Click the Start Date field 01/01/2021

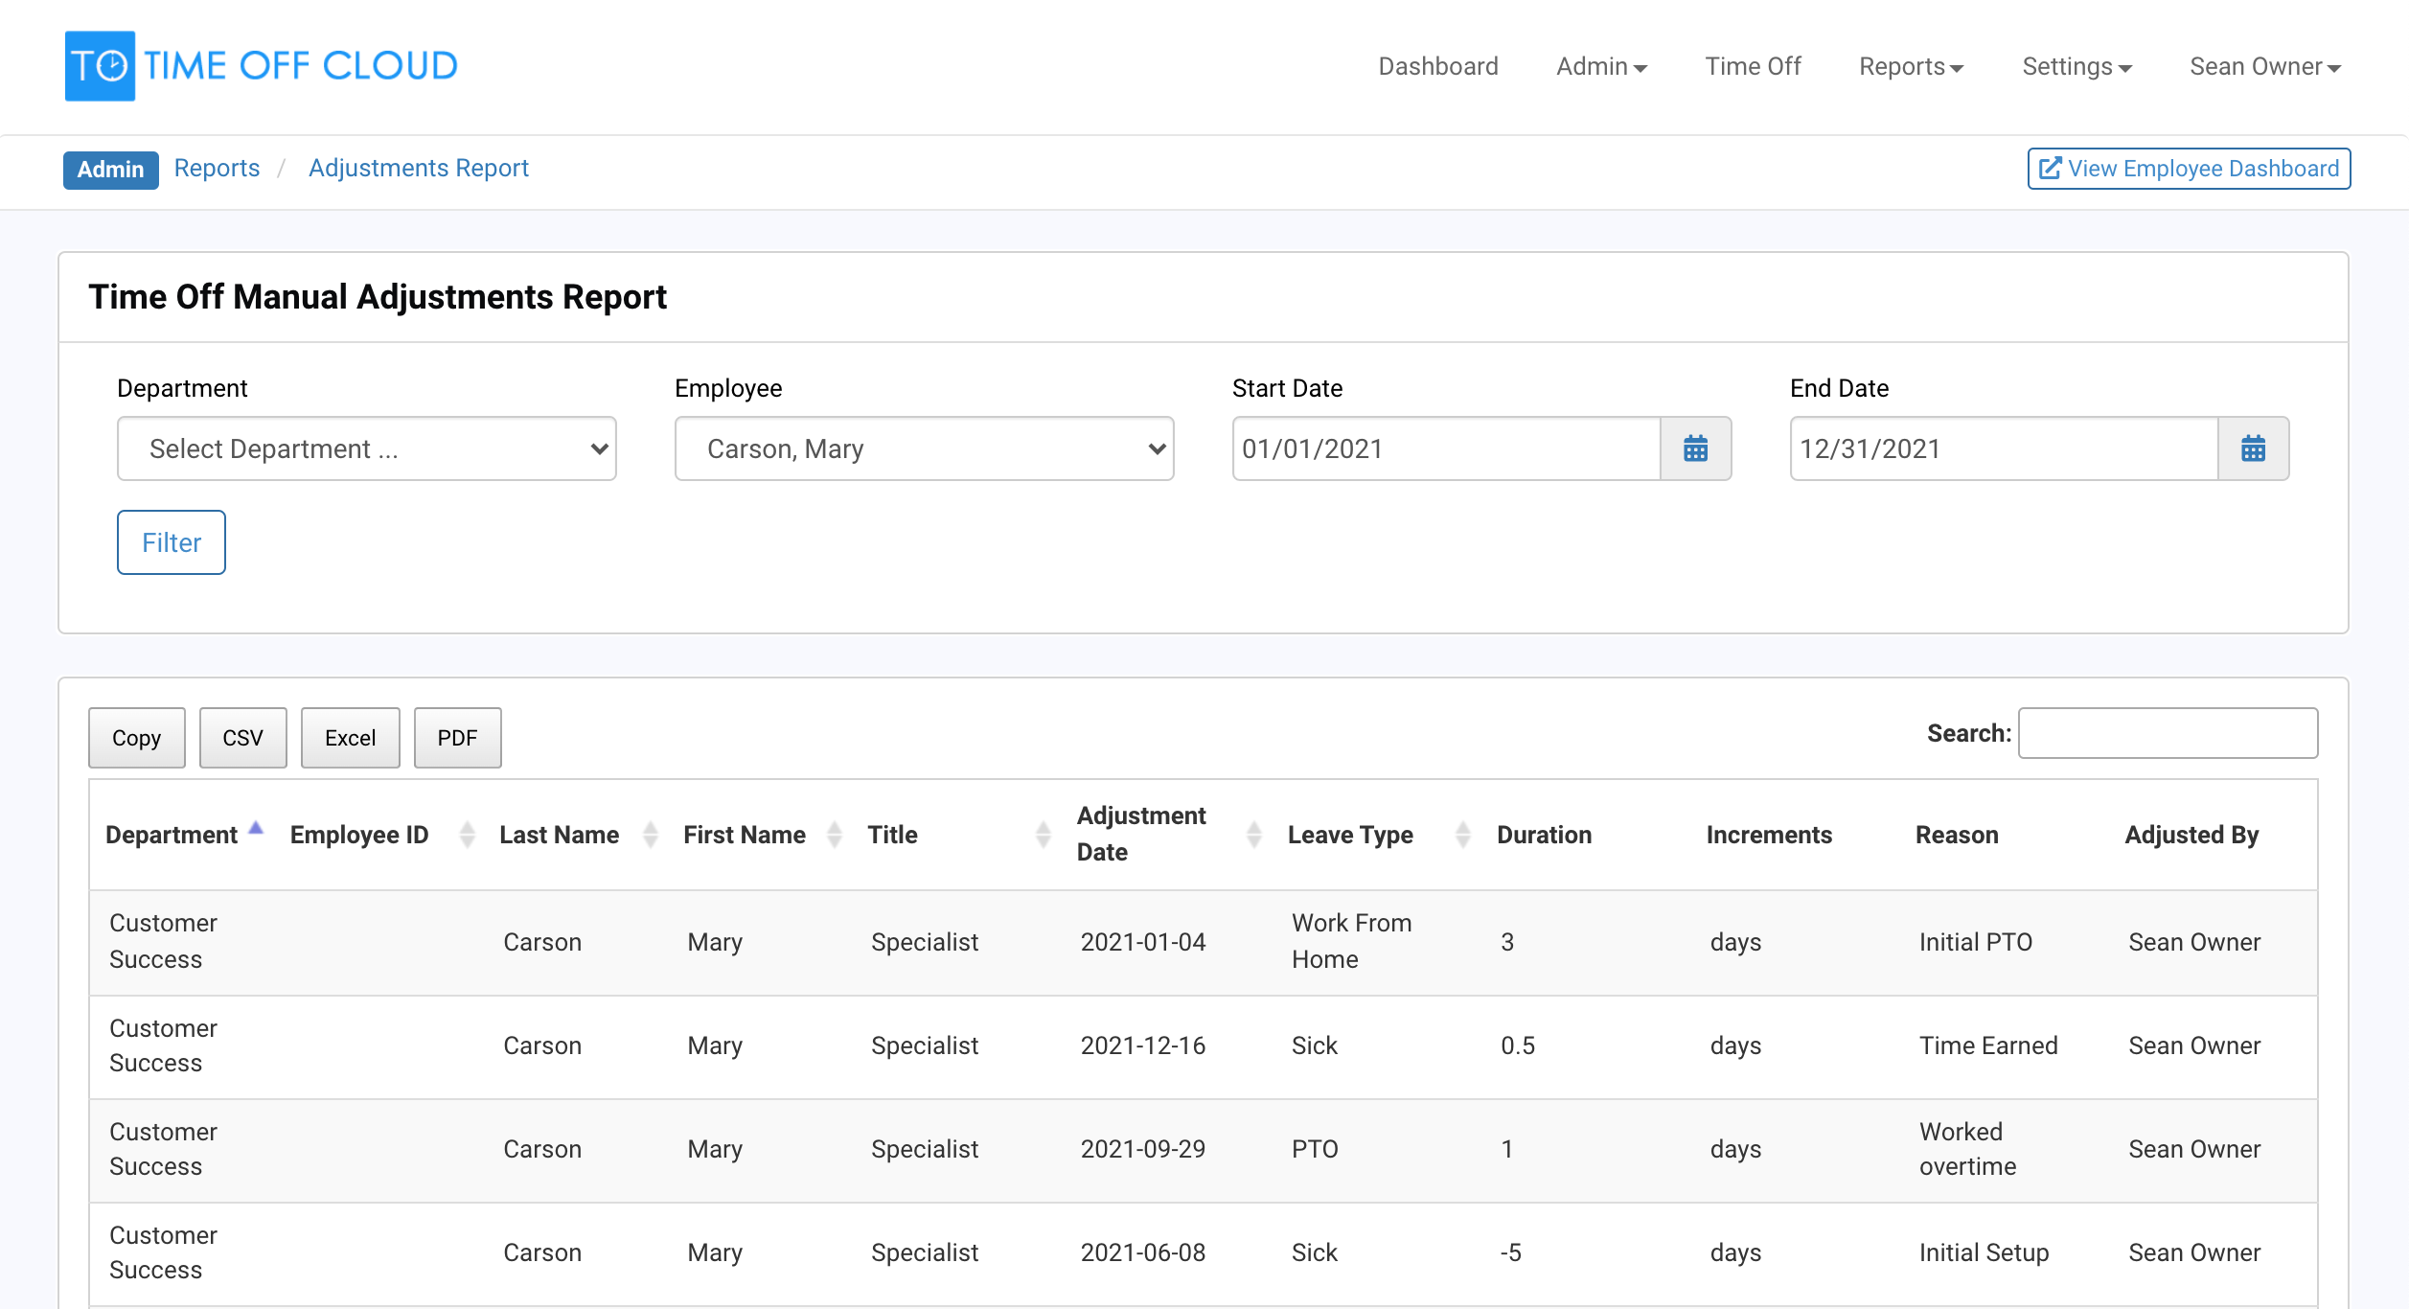(1446, 448)
